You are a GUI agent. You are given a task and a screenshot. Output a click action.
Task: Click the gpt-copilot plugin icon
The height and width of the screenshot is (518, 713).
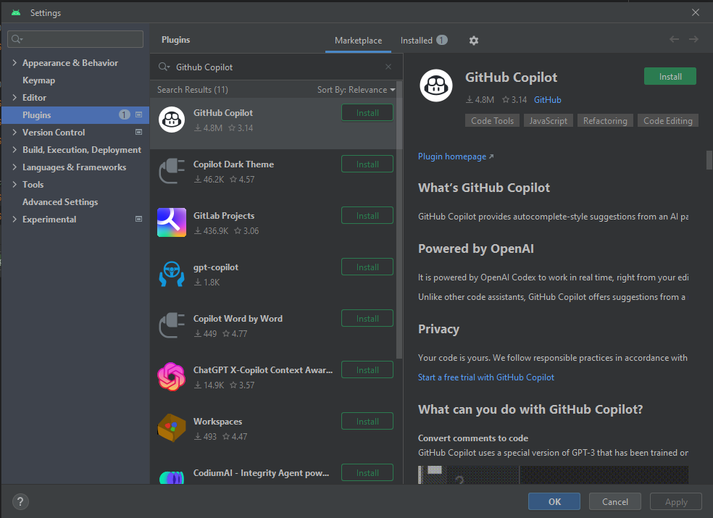(x=172, y=274)
